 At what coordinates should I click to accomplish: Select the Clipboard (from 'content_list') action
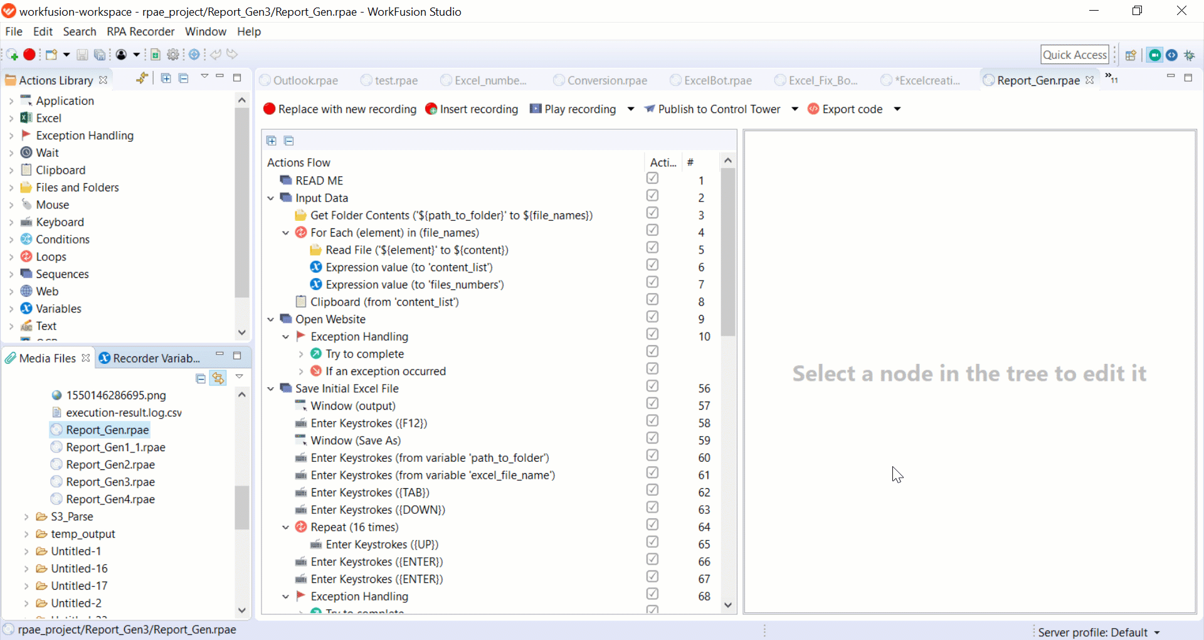(x=384, y=302)
